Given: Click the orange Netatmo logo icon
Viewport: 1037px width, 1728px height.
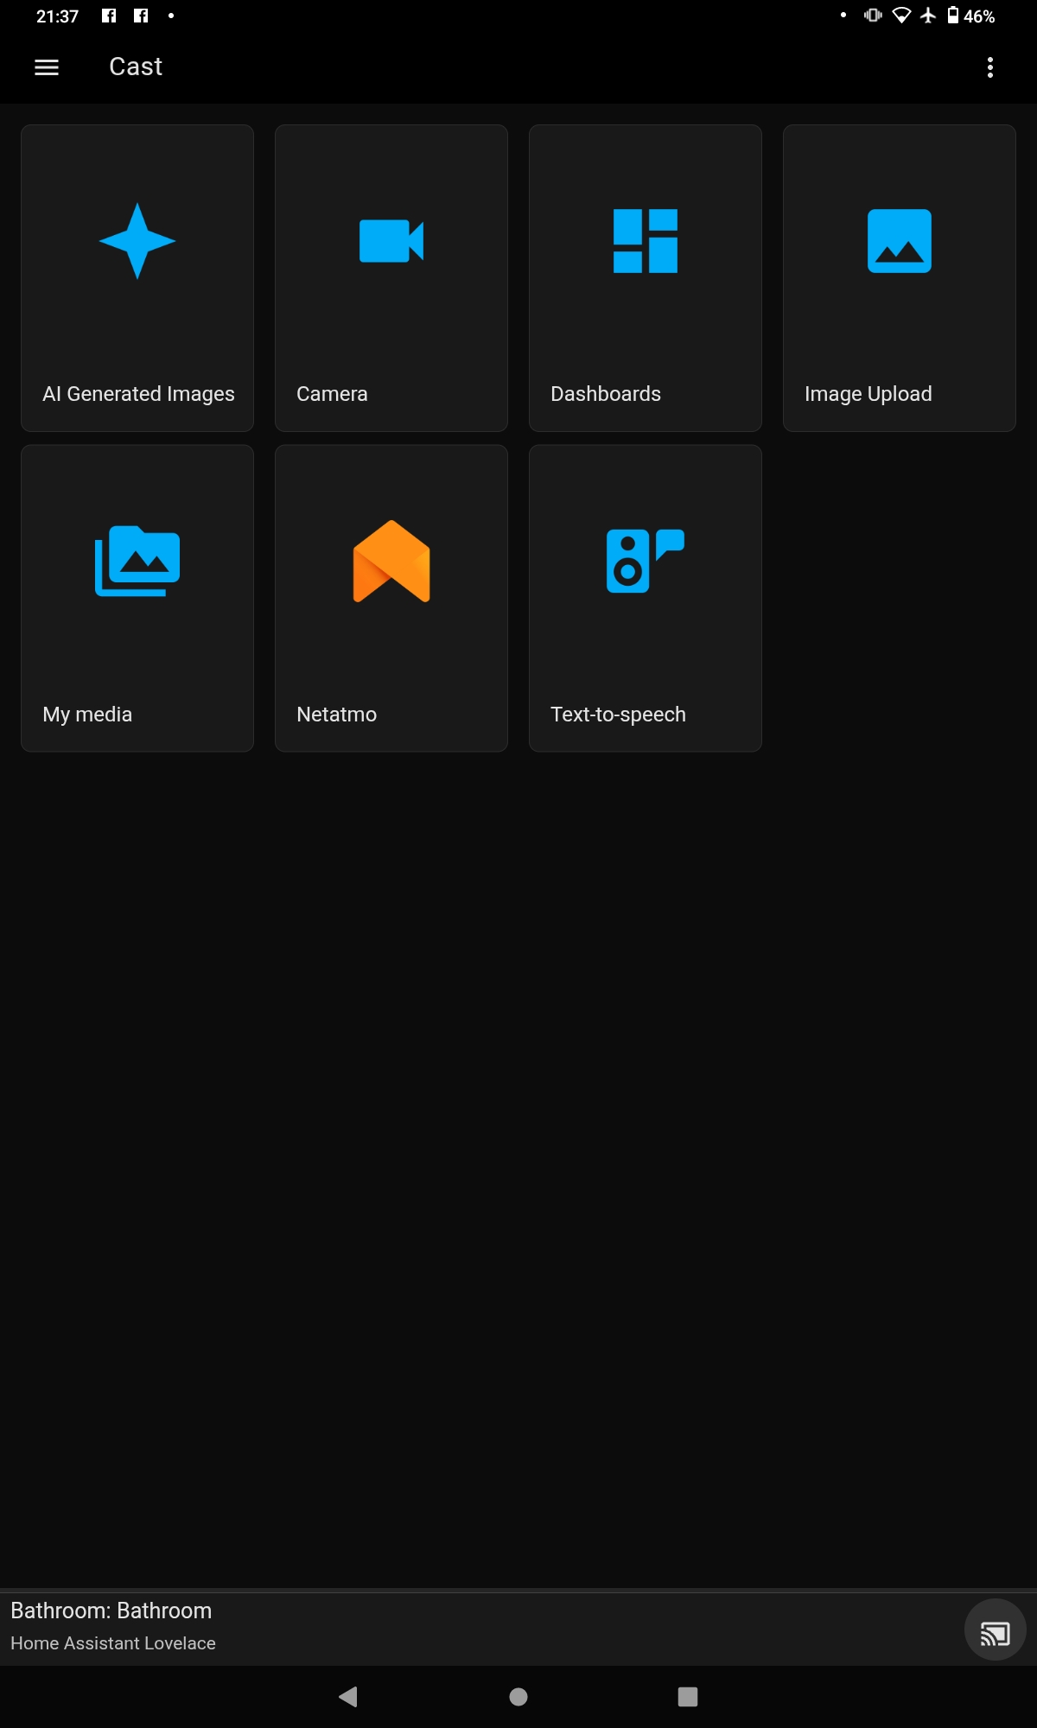Looking at the screenshot, I should [391, 561].
